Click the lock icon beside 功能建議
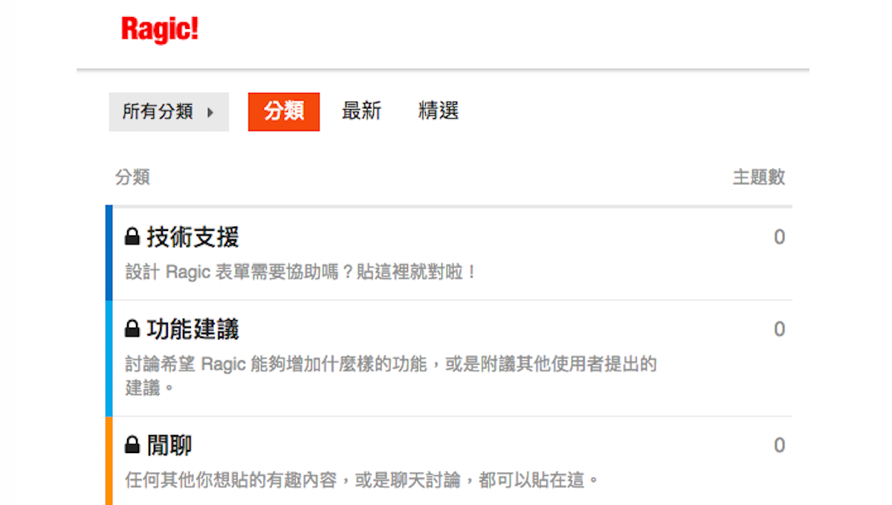This screenshot has width=892, height=505. click(x=132, y=329)
